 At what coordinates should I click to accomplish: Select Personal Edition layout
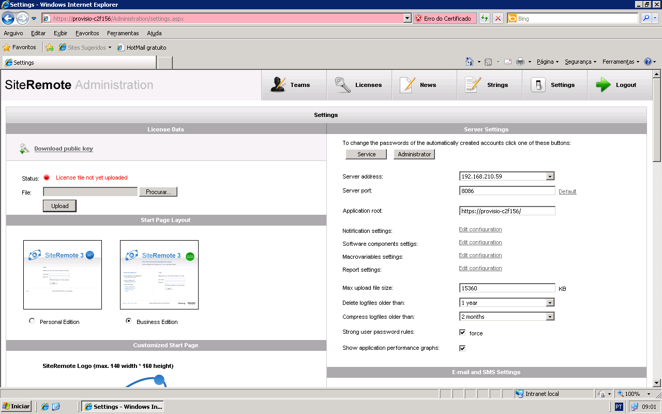point(33,321)
